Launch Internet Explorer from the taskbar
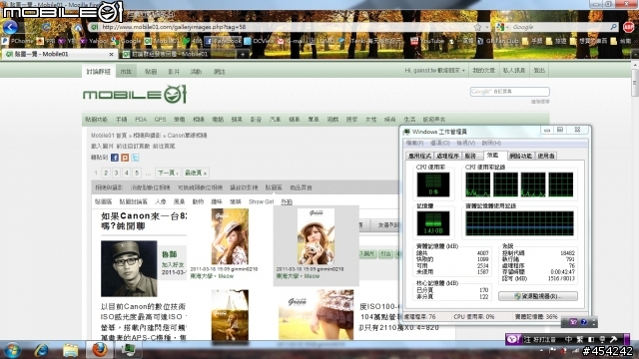 tap(41, 350)
